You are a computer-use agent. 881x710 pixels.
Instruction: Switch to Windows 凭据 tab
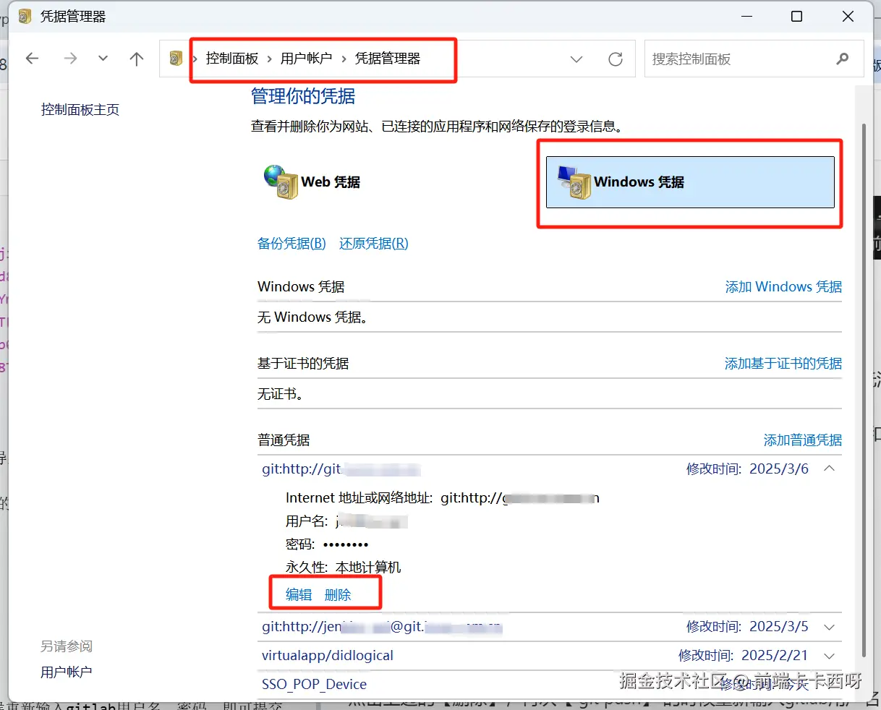(x=690, y=182)
